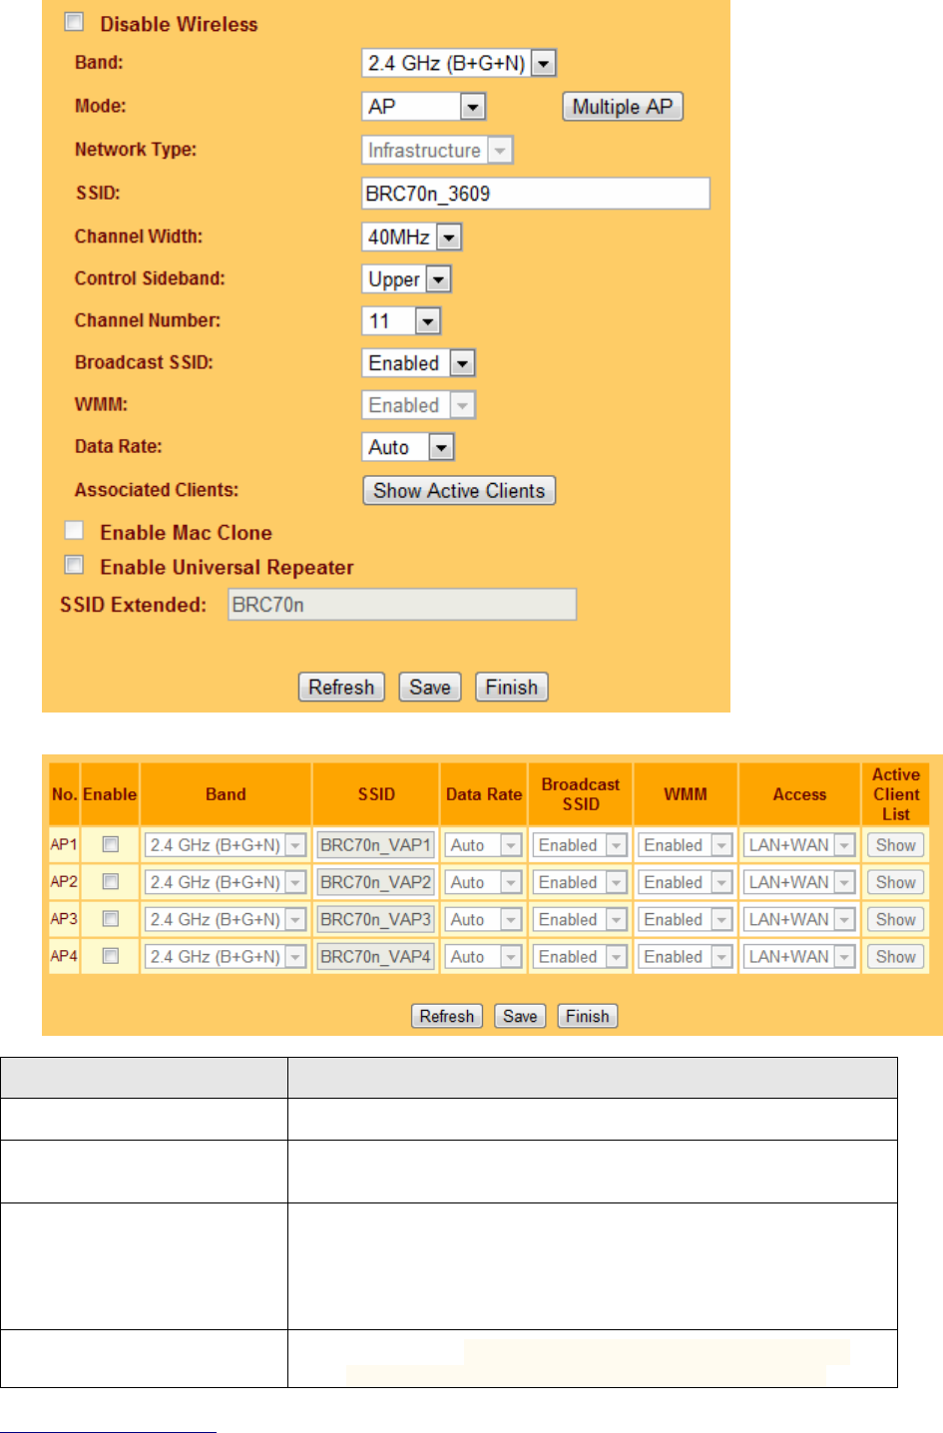Open AP4 Band dropdown
This screenshot has width=943, height=1433.
(226, 956)
